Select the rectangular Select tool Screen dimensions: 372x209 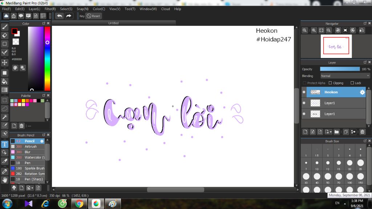[x=4, y=100]
